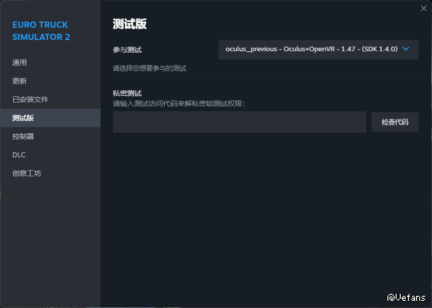
Task: Select the 测试版 sidebar item
Action: click(x=23, y=118)
